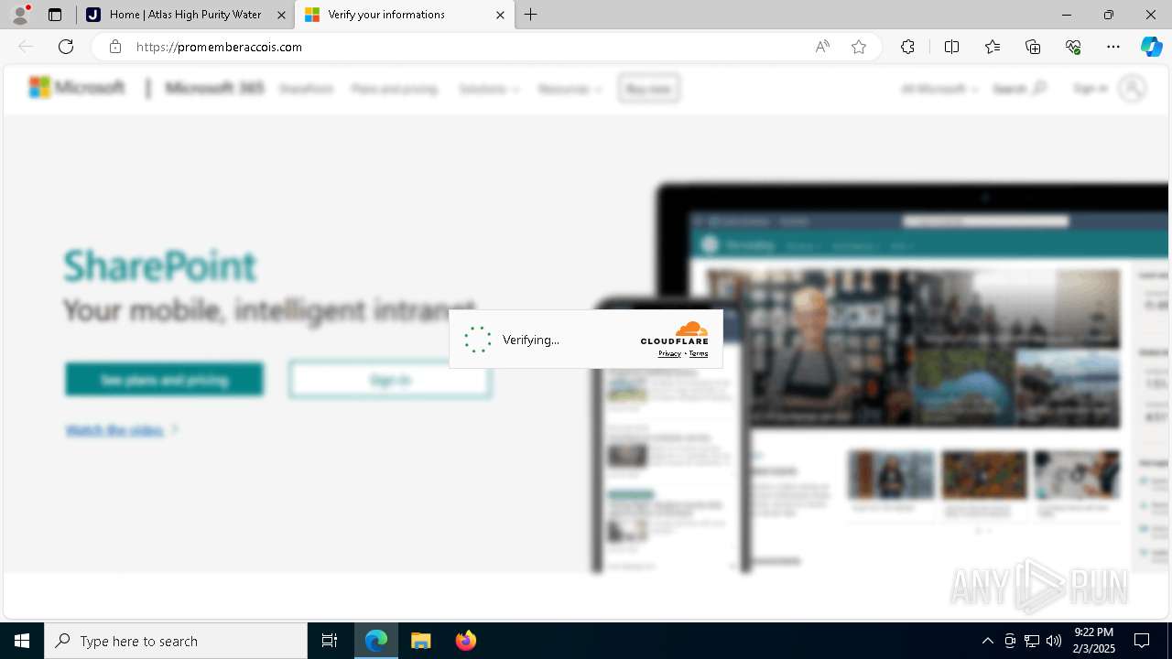Open File Explorer from taskbar
This screenshot has height=659, width=1172.
coord(420,641)
